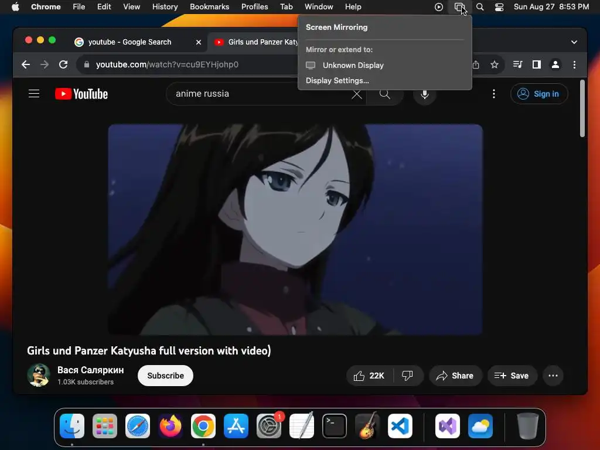Open the Profiles menu
Viewport: 600px width, 450px height.
tap(254, 7)
